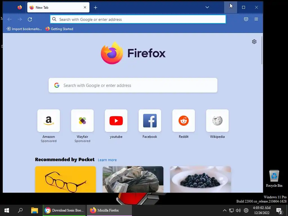Reload the current page
Image resolution: width=288 pixels, height=216 pixels.
click(30, 19)
